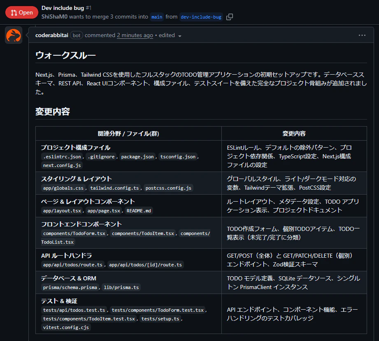This screenshot has height=341, width=379.
Task: Click the グローバルスタイル description cell
Action: (294, 183)
